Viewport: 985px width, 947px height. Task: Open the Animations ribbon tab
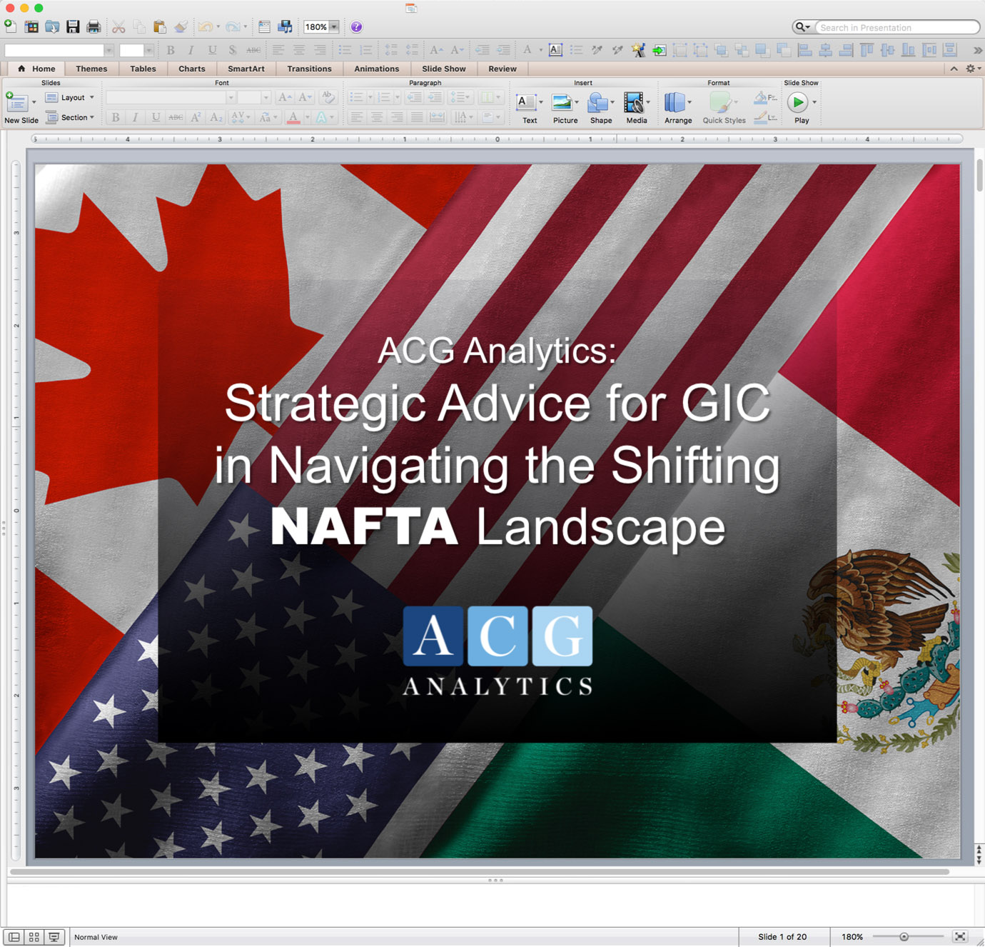376,69
